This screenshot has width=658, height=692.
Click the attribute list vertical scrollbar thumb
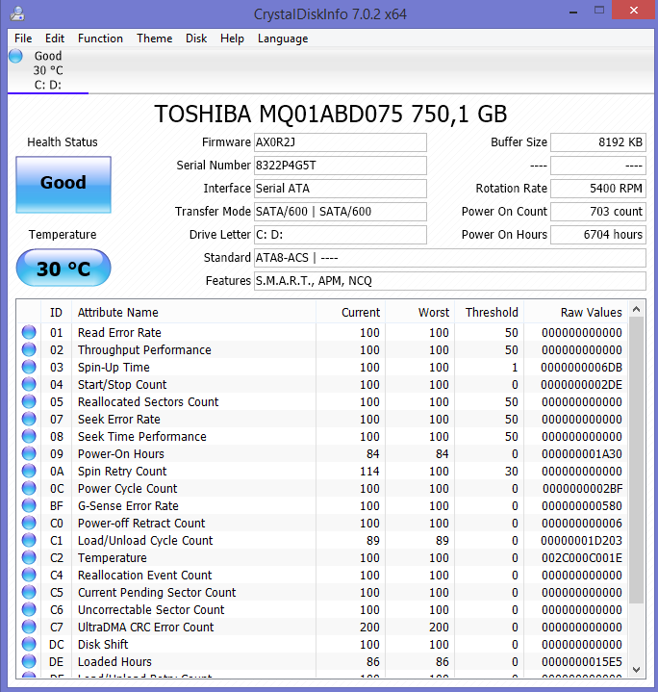pyautogui.click(x=636, y=460)
